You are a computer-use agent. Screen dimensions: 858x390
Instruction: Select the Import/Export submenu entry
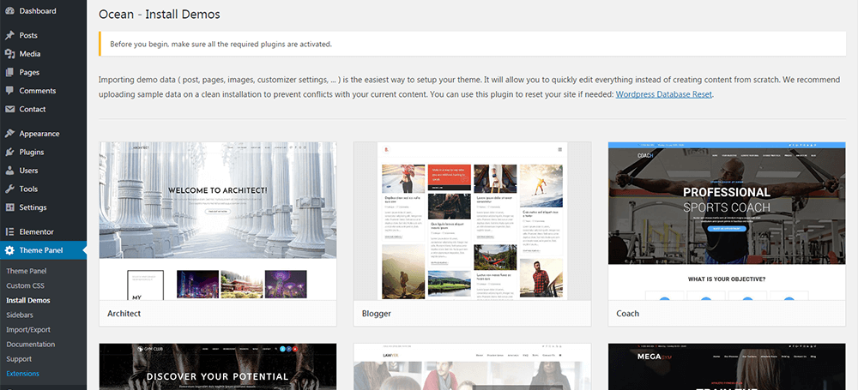(x=28, y=330)
